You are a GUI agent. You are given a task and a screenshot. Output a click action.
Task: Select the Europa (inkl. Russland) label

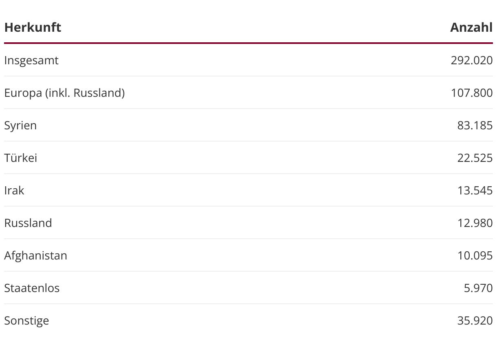(64, 93)
